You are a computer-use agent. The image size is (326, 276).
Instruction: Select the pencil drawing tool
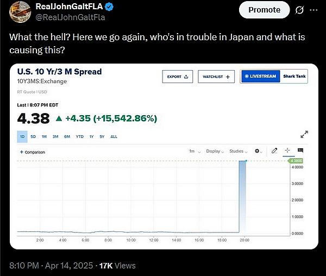tap(275, 150)
